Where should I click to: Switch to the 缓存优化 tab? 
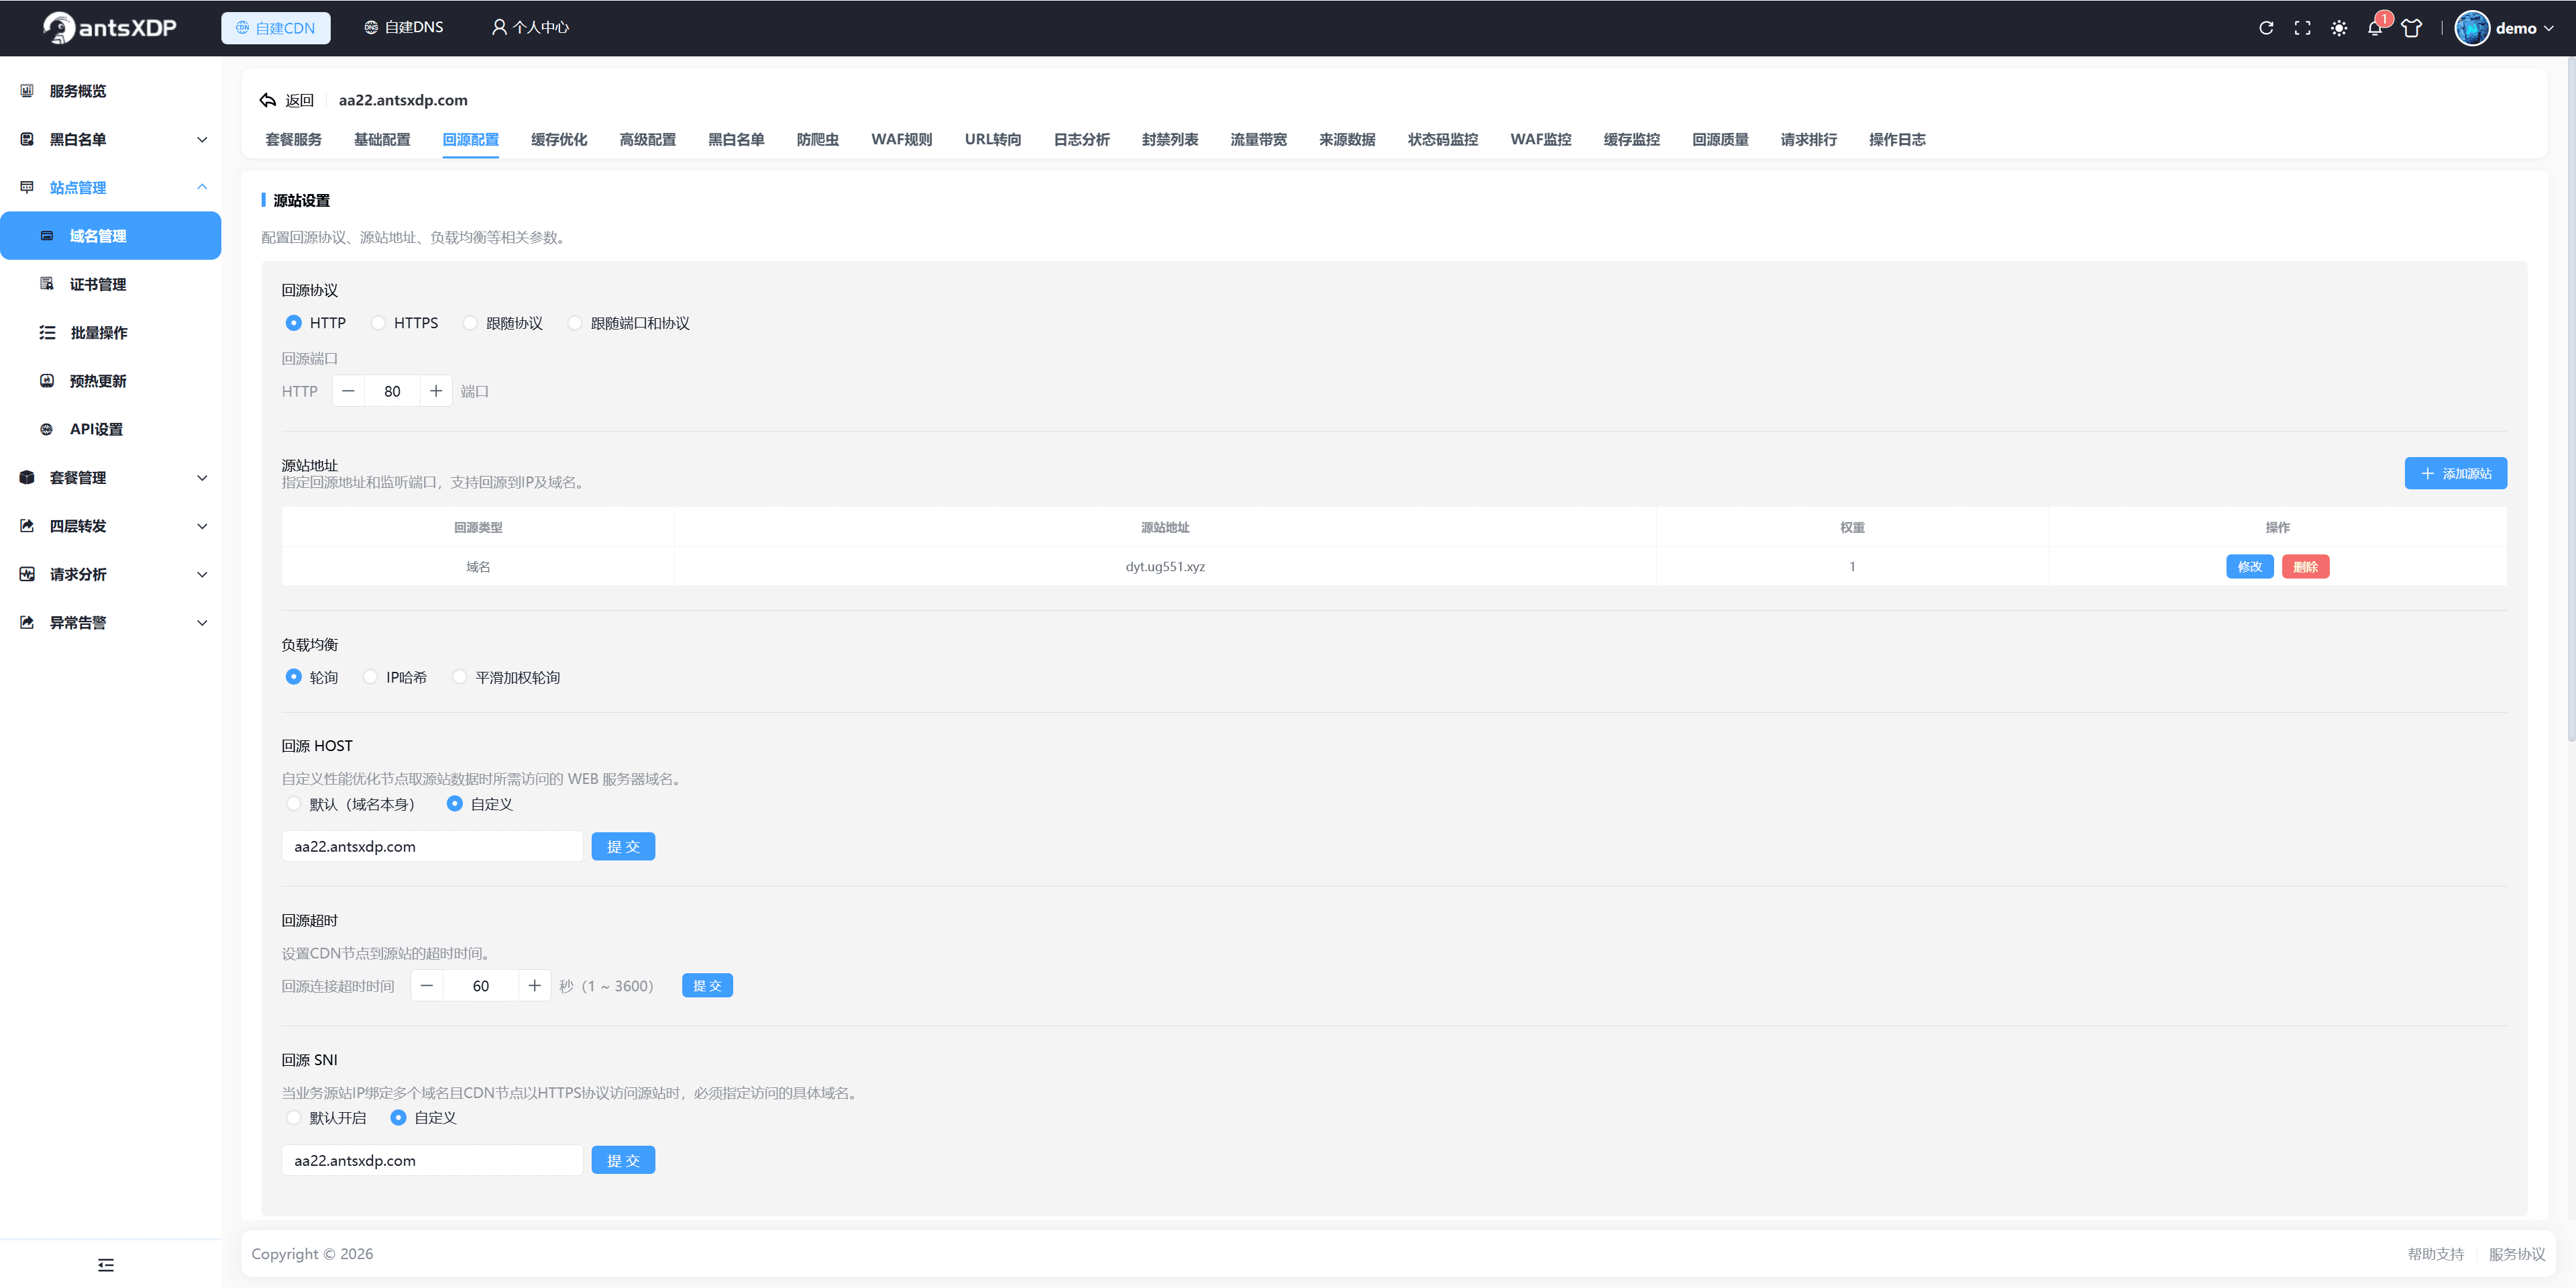click(x=559, y=140)
